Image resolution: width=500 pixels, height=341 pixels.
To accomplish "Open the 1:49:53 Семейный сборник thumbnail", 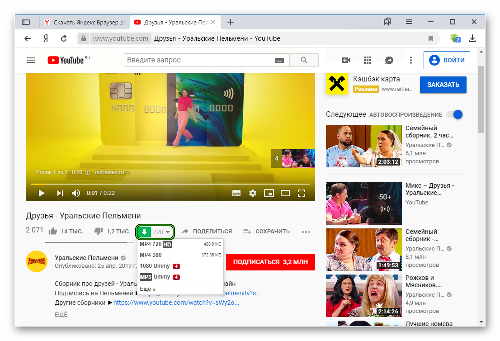I will click(364, 250).
